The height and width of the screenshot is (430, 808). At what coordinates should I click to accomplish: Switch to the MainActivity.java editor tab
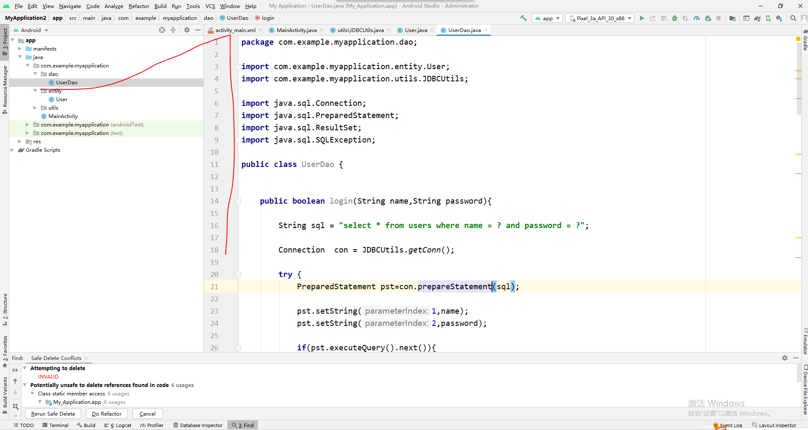coord(295,30)
